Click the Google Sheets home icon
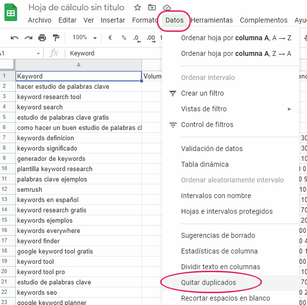 coord(11,12)
